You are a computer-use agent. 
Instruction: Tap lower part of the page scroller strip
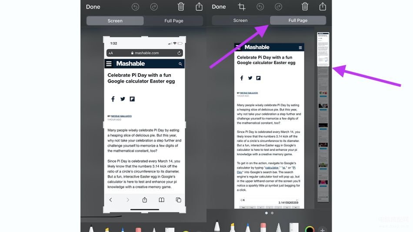point(323,135)
